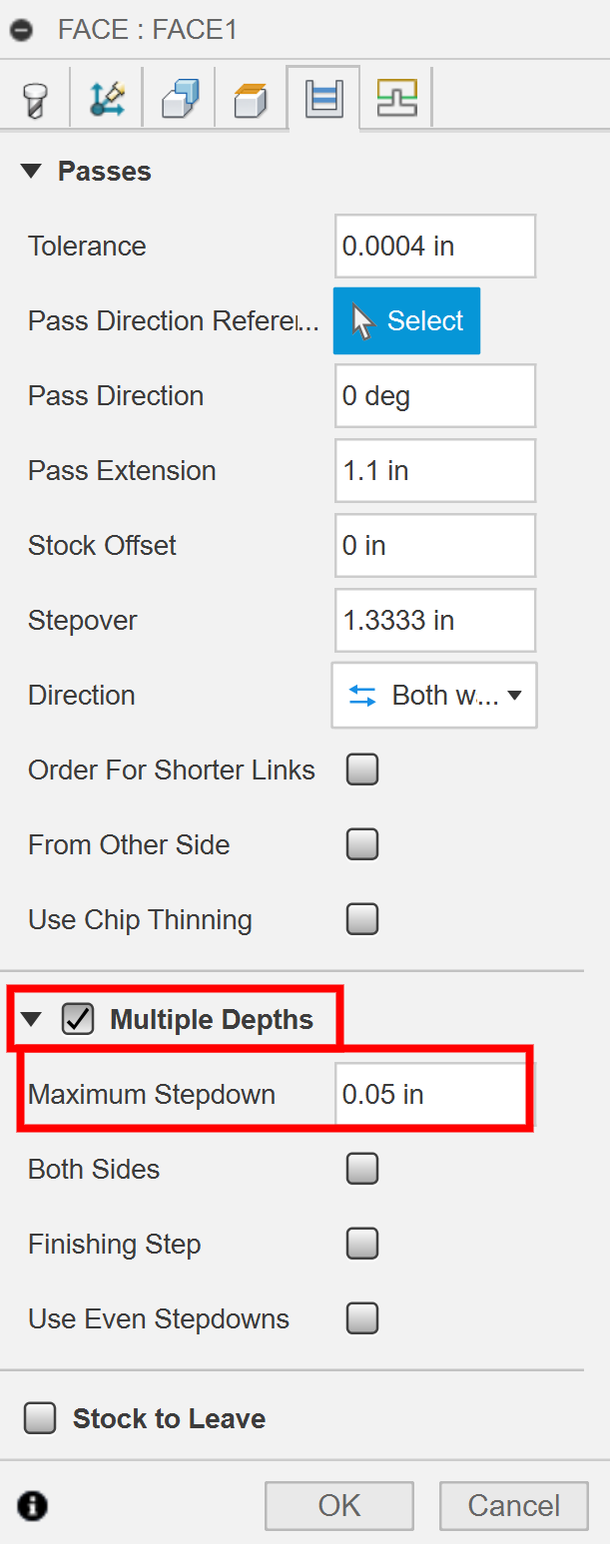Screen dimensions: 611x1545
Task: Open the Linking tab icon
Action: (x=396, y=98)
